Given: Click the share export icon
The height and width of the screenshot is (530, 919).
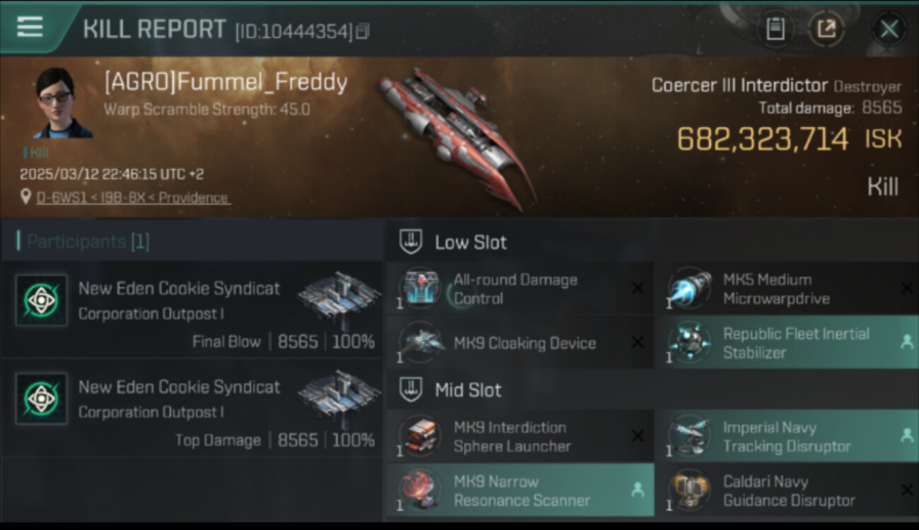Looking at the screenshot, I should coord(826,29).
